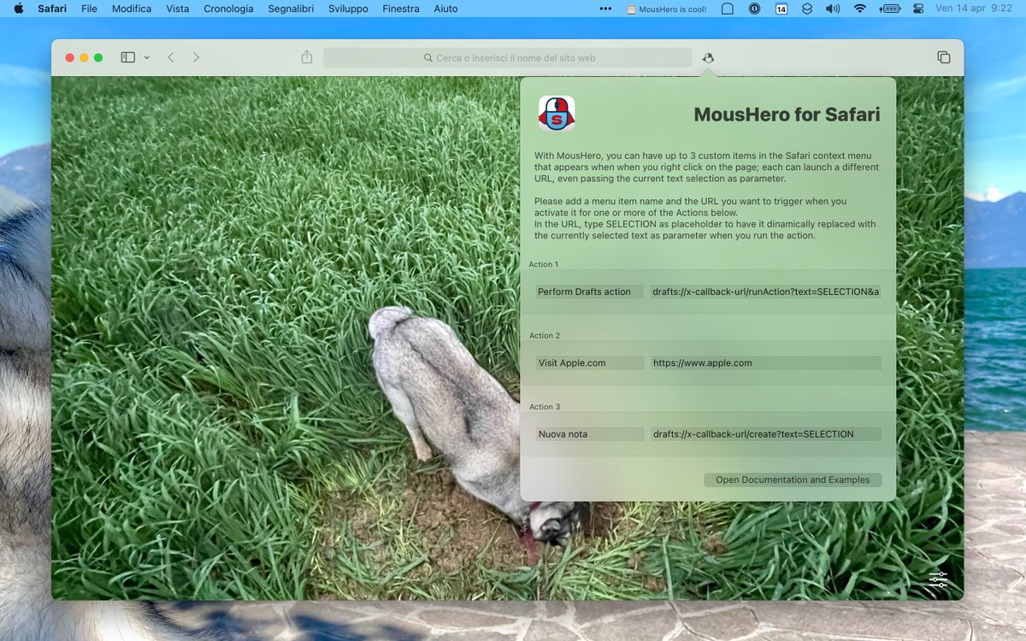Click the 'Action 2' label

[x=545, y=336]
